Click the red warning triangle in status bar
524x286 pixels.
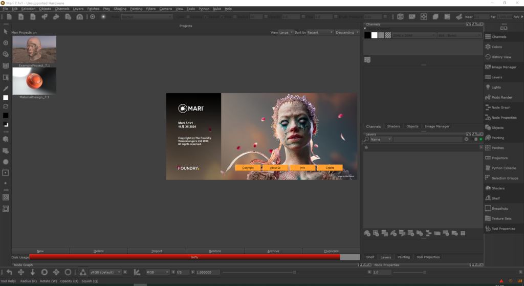(501, 281)
